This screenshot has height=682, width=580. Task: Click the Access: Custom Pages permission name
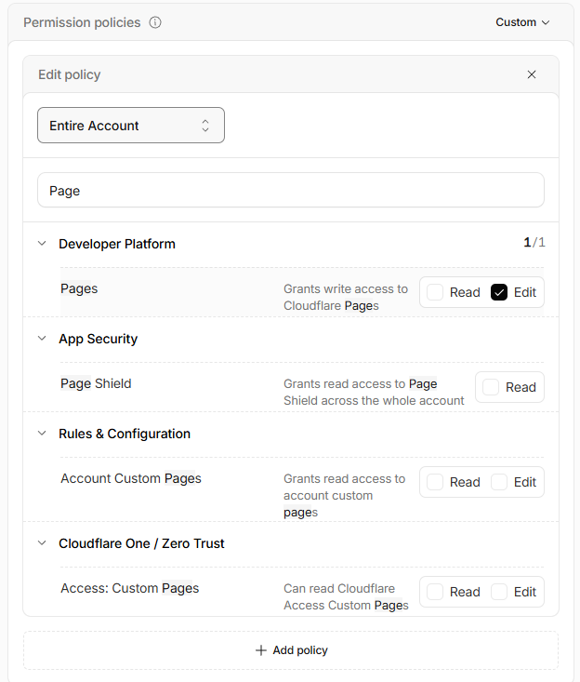130,588
